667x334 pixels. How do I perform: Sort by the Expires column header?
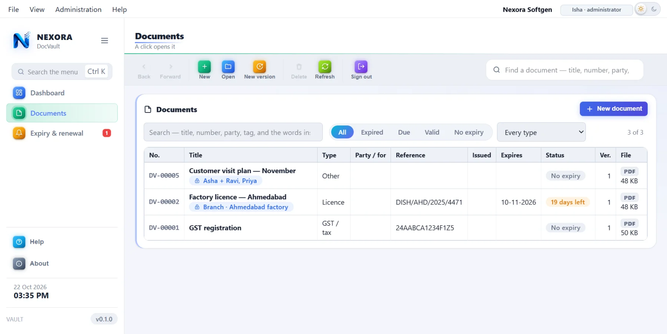[x=518, y=155]
